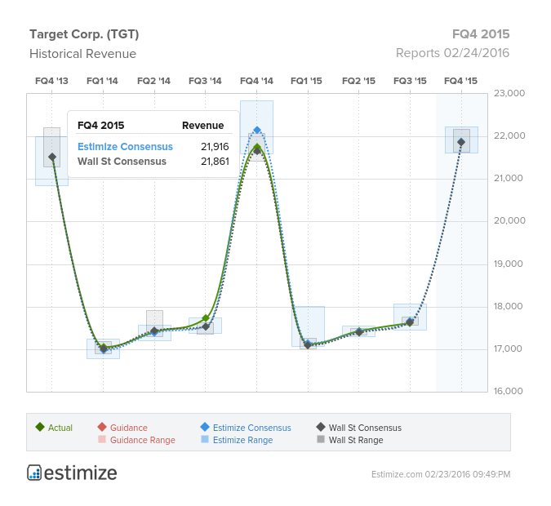
Task: Toggle the Guidance series legend label
Action: (x=129, y=428)
